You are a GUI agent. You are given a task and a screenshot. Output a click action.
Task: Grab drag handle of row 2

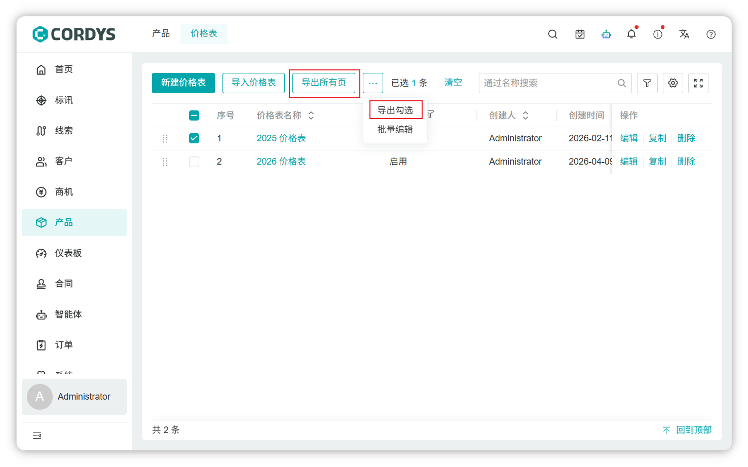pyautogui.click(x=165, y=162)
